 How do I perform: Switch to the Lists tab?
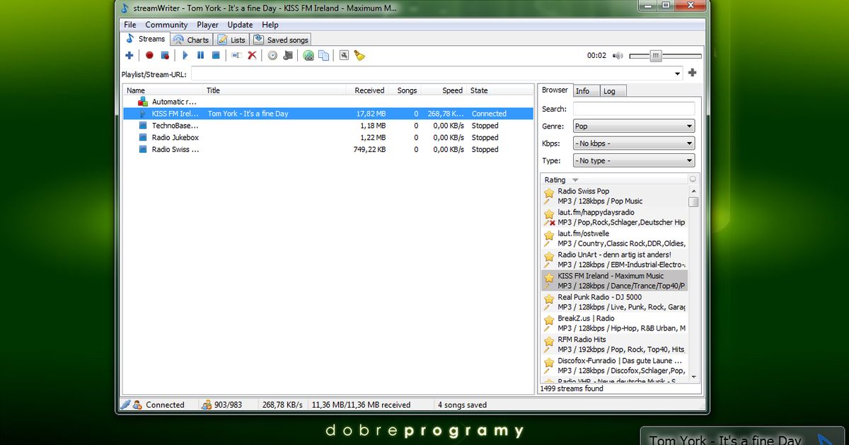(231, 40)
